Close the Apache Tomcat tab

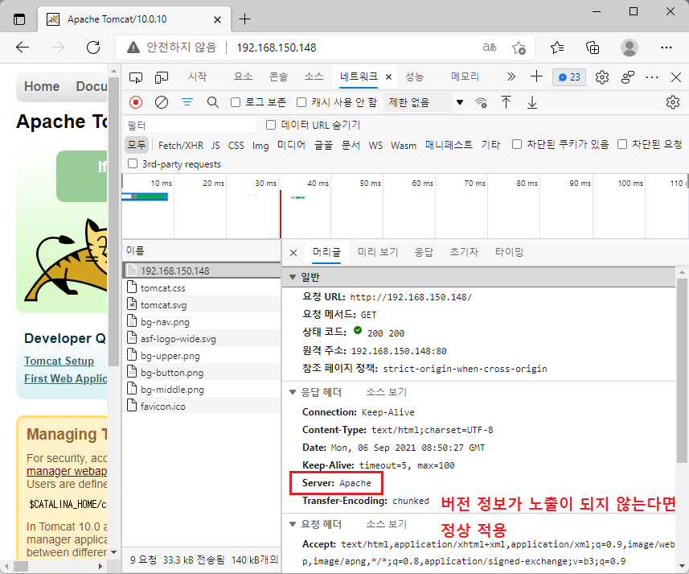(x=217, y=20)
